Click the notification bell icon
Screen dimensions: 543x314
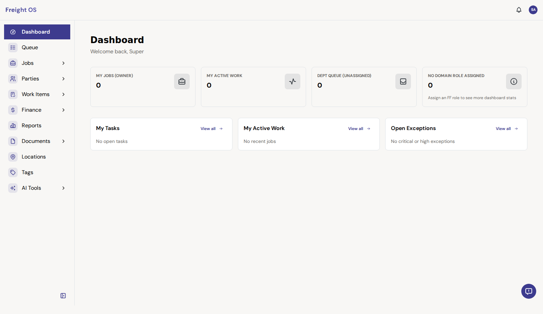click(519, 10)
